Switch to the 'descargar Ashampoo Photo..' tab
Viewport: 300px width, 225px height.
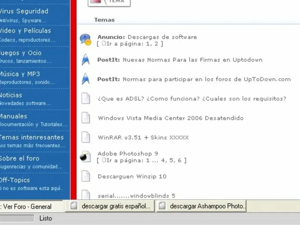pyautogui.click(x=201, y=206)
